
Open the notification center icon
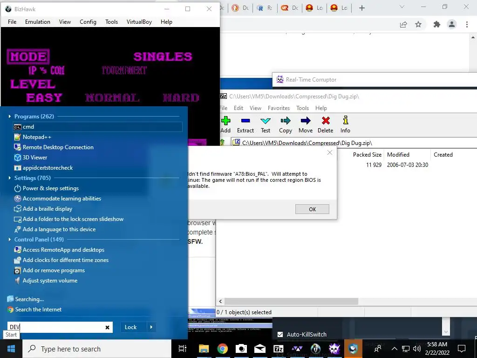click(462, 349)
